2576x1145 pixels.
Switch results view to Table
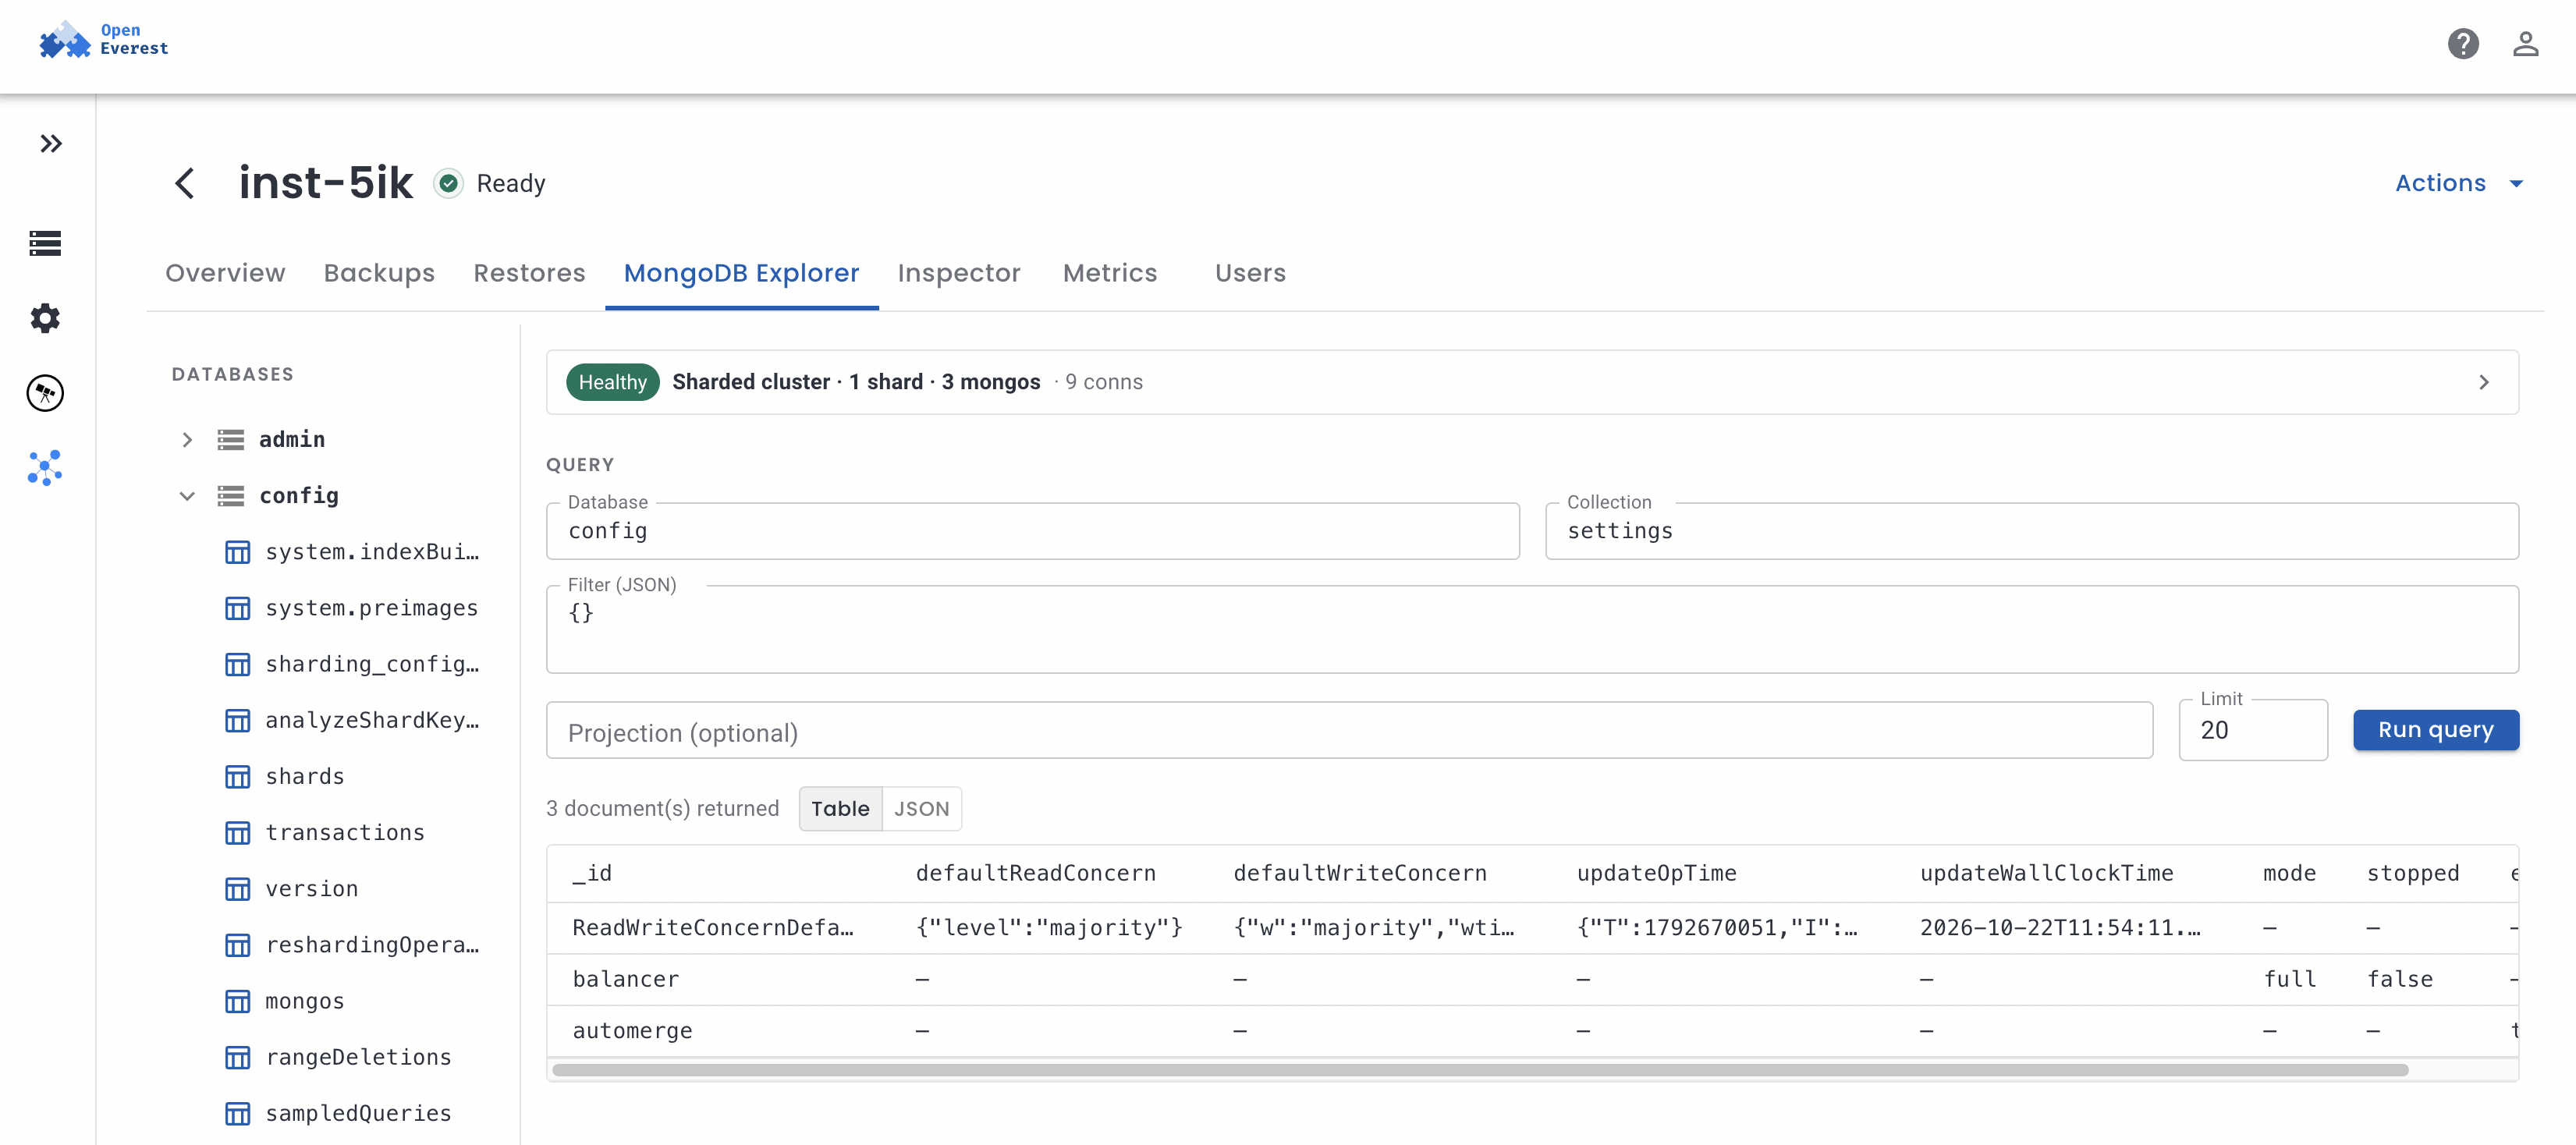(840, 808)
